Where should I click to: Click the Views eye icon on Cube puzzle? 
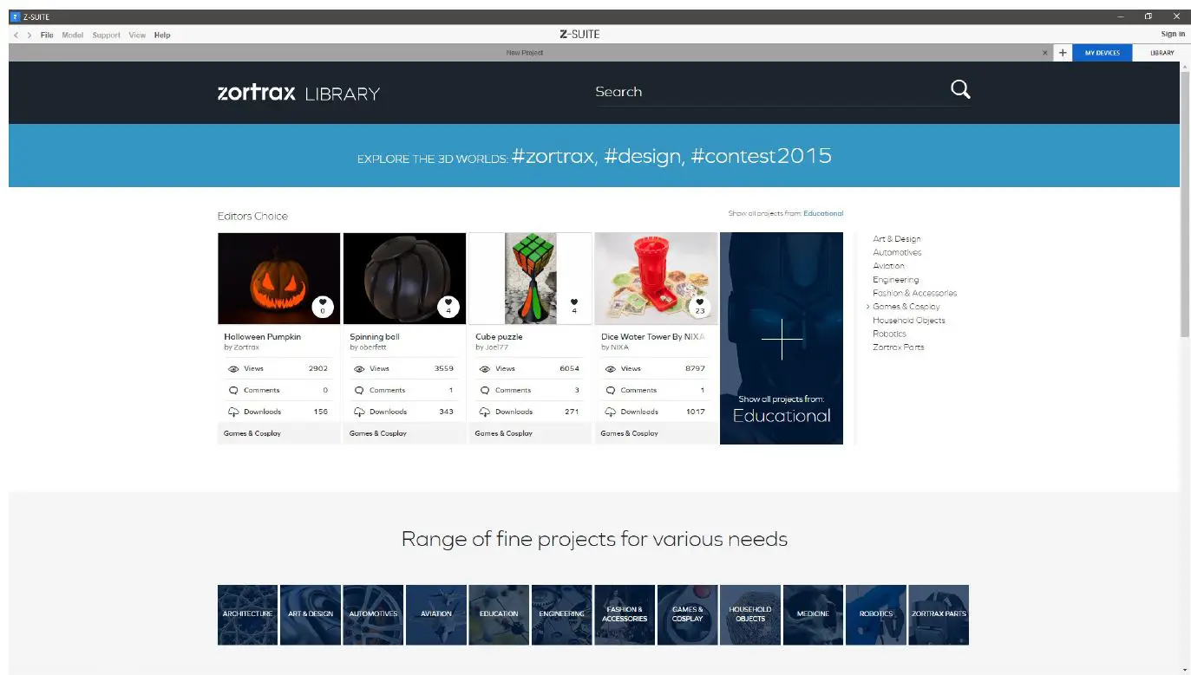pyautogui.click(x=487, y=368)
